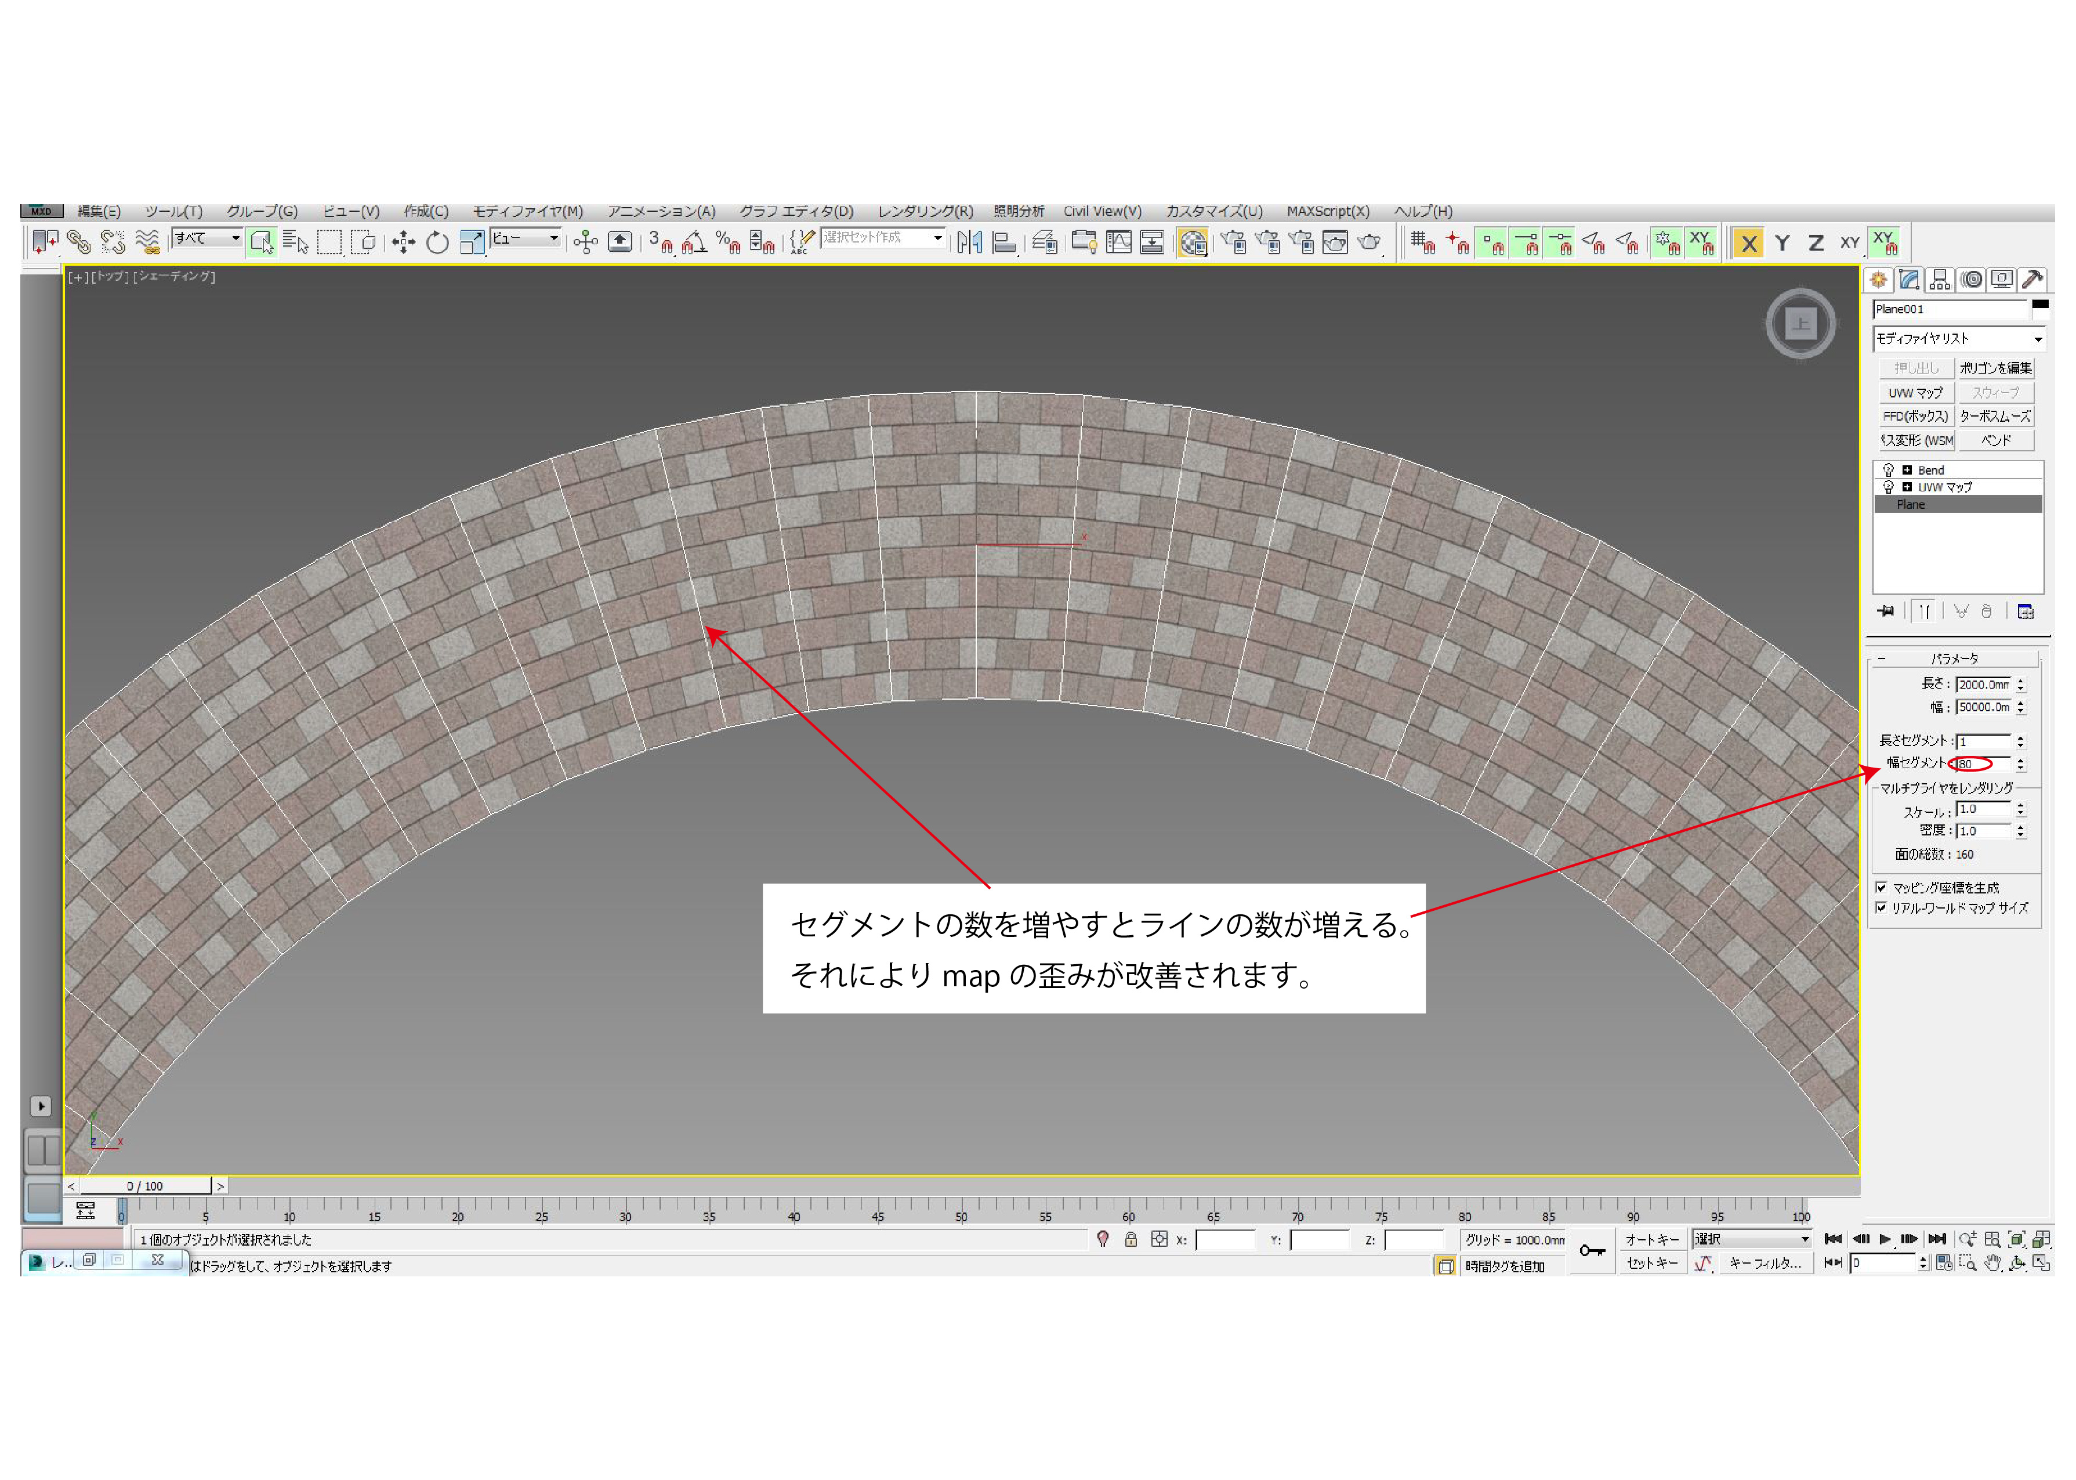Toggle the マッピング座標を生成 checkbox
This screenshot has height=1480, width=2076.
click(1881, 888)
